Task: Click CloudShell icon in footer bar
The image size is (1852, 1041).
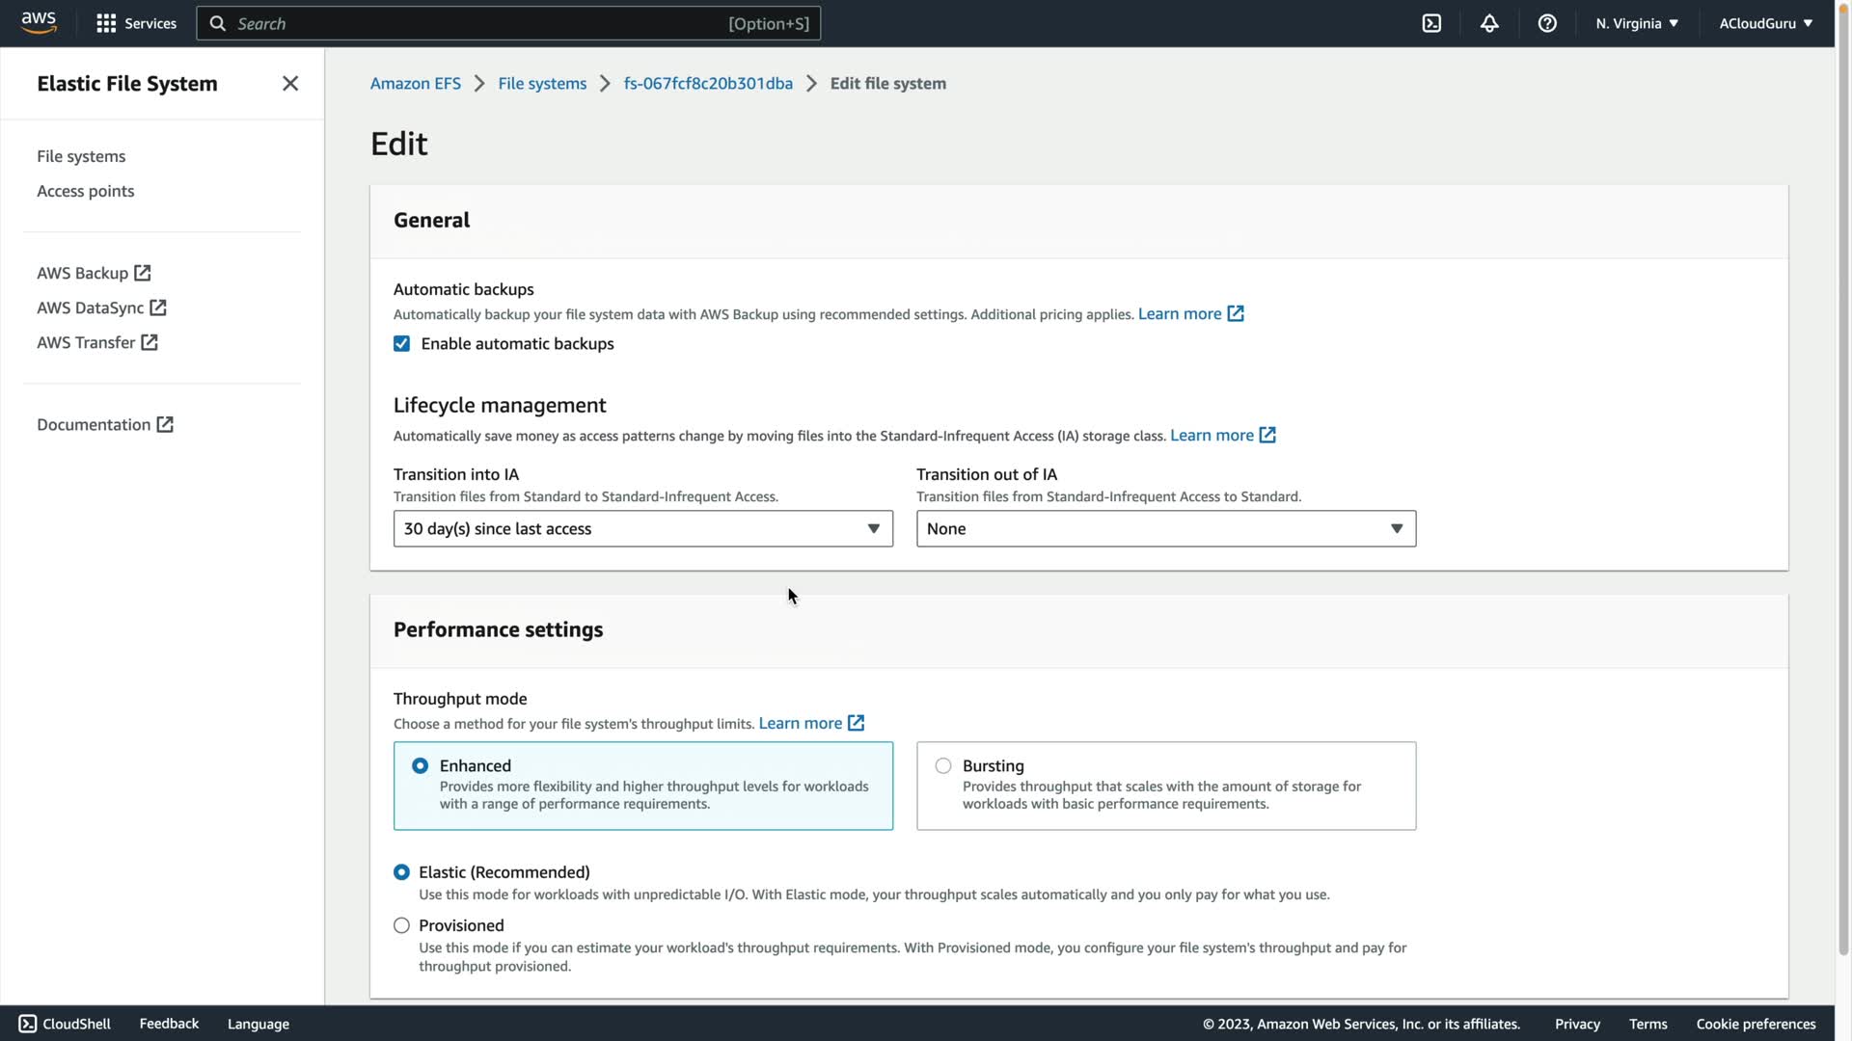Action: (x=27, y=1024)
